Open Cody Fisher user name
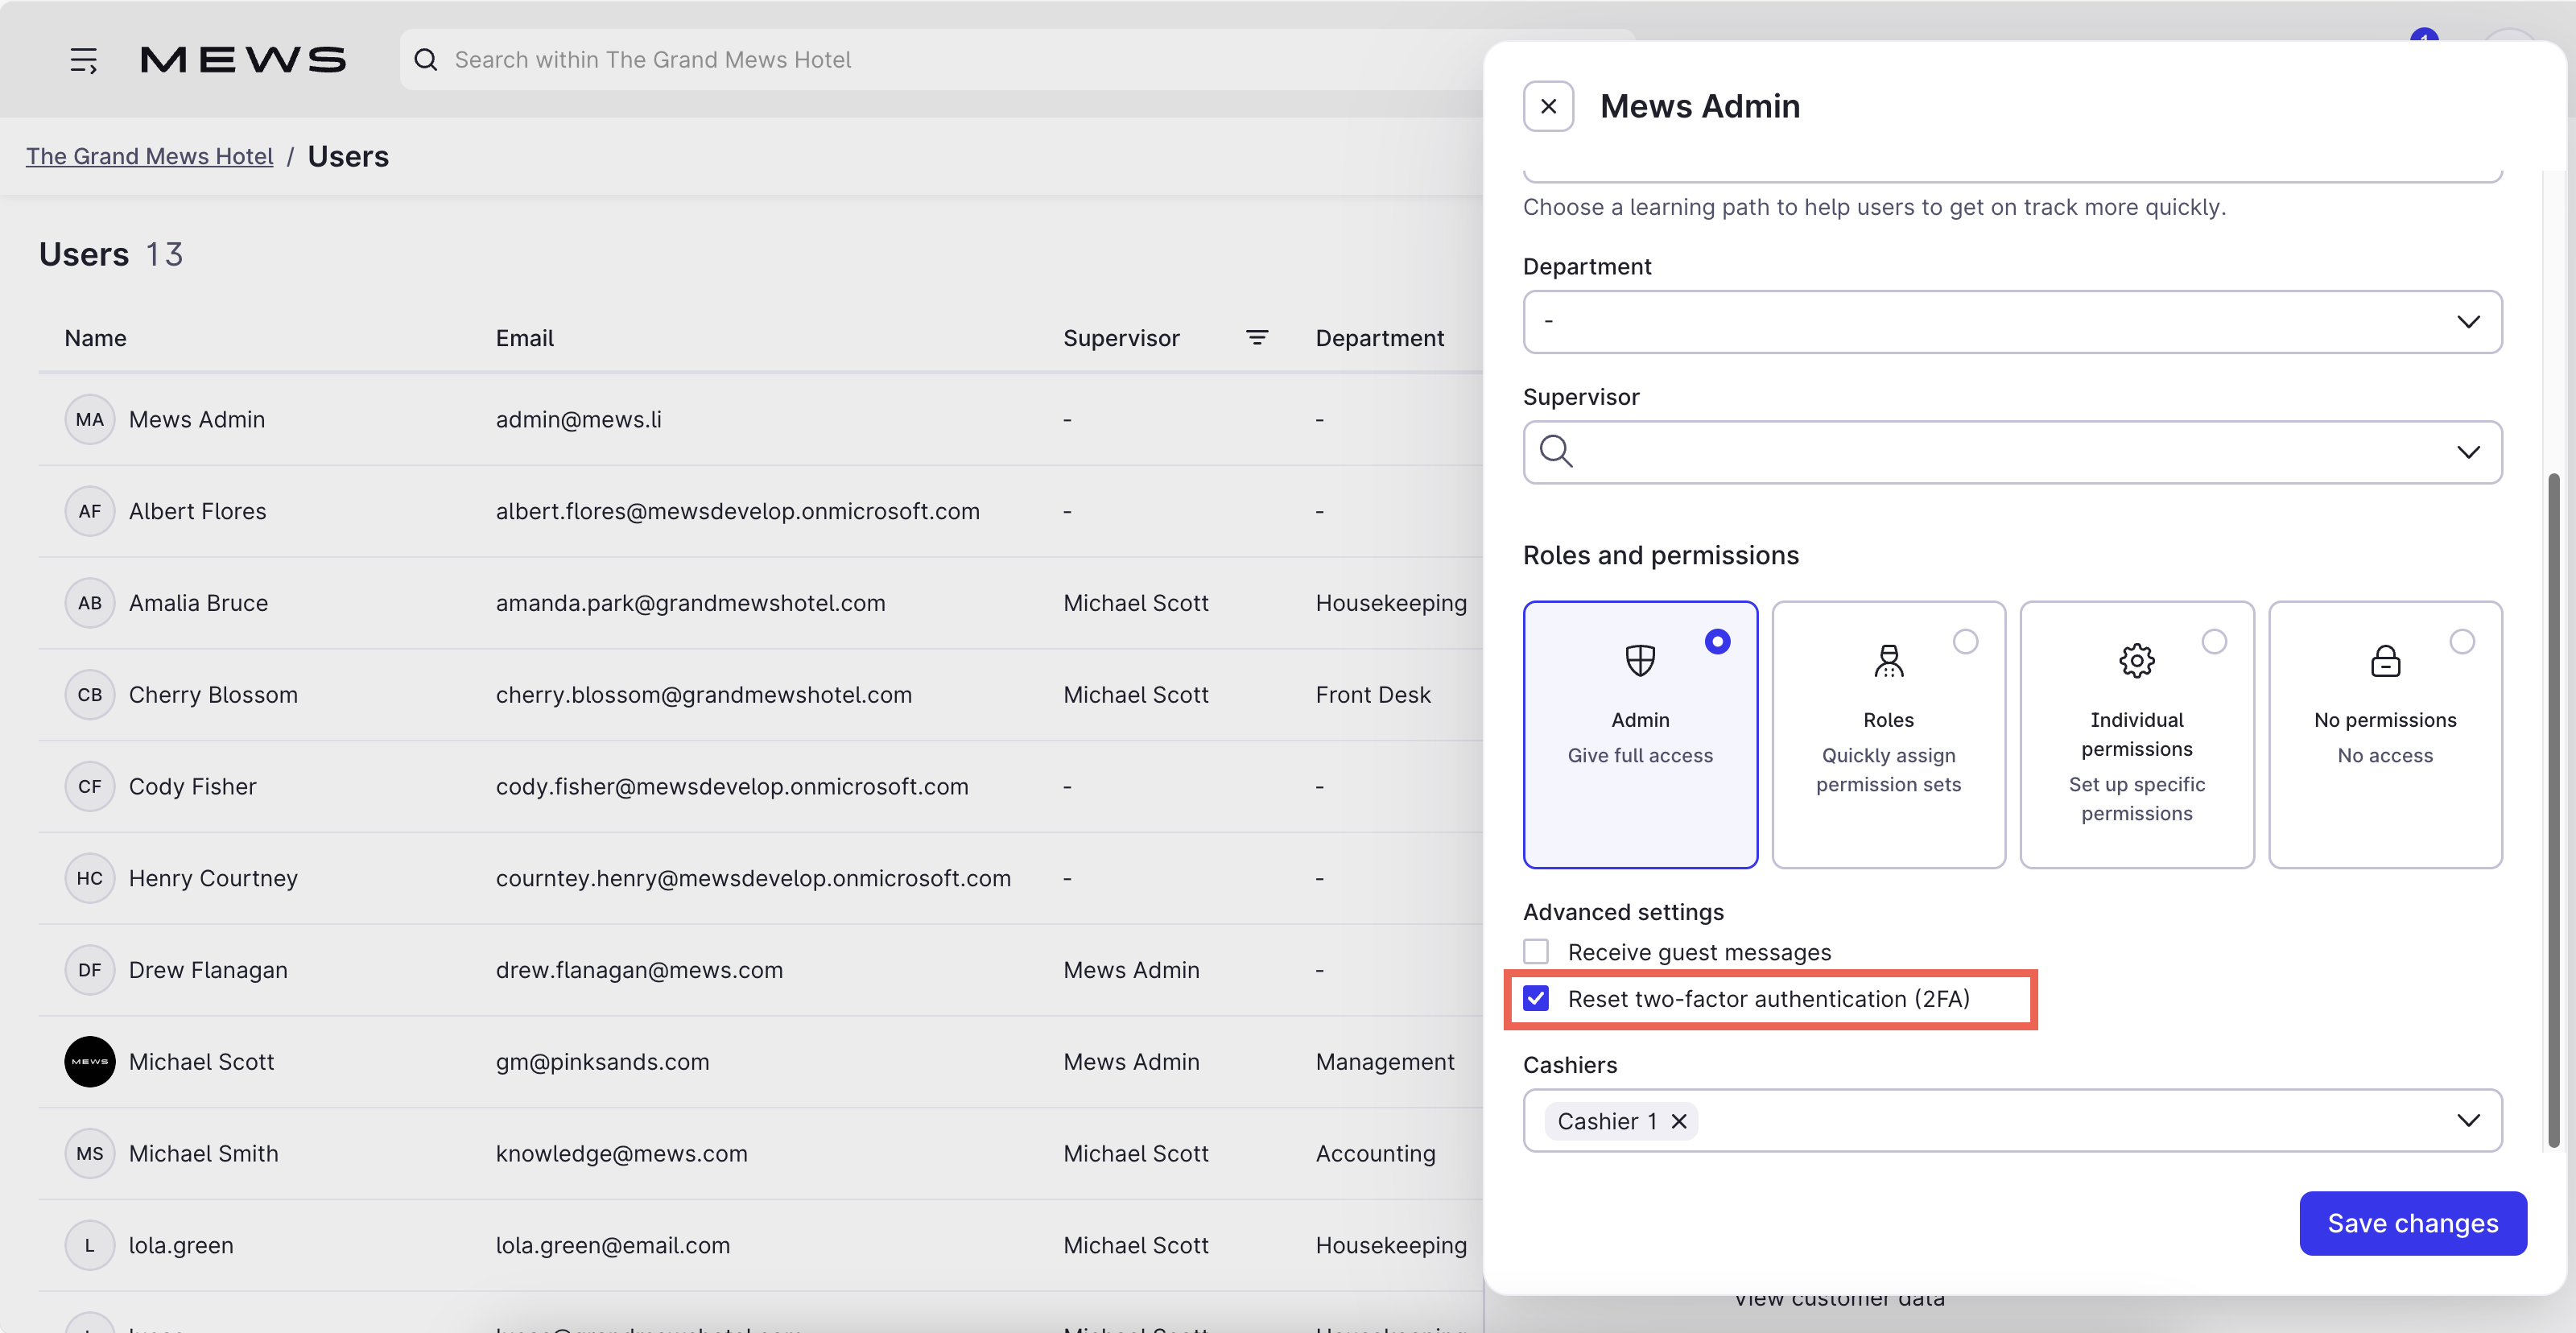2576x1333 pixels. [x=192, y=786]
